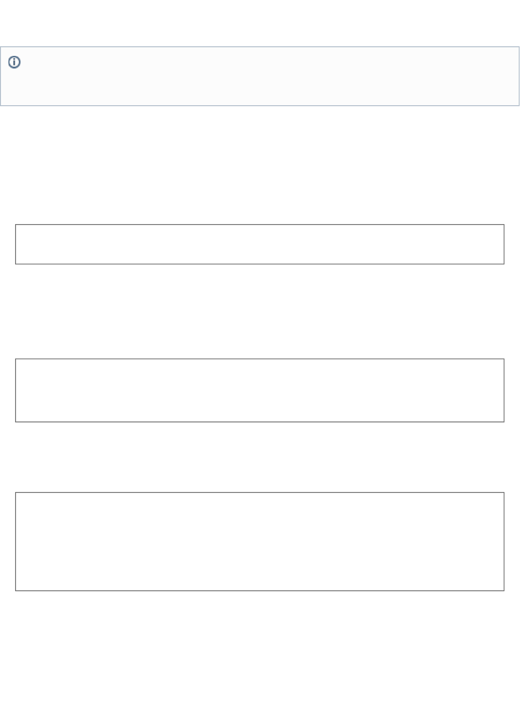This screenshot has height=701, width=520.
Task: Place cursor in the largest code box
Action: (260, 541)
